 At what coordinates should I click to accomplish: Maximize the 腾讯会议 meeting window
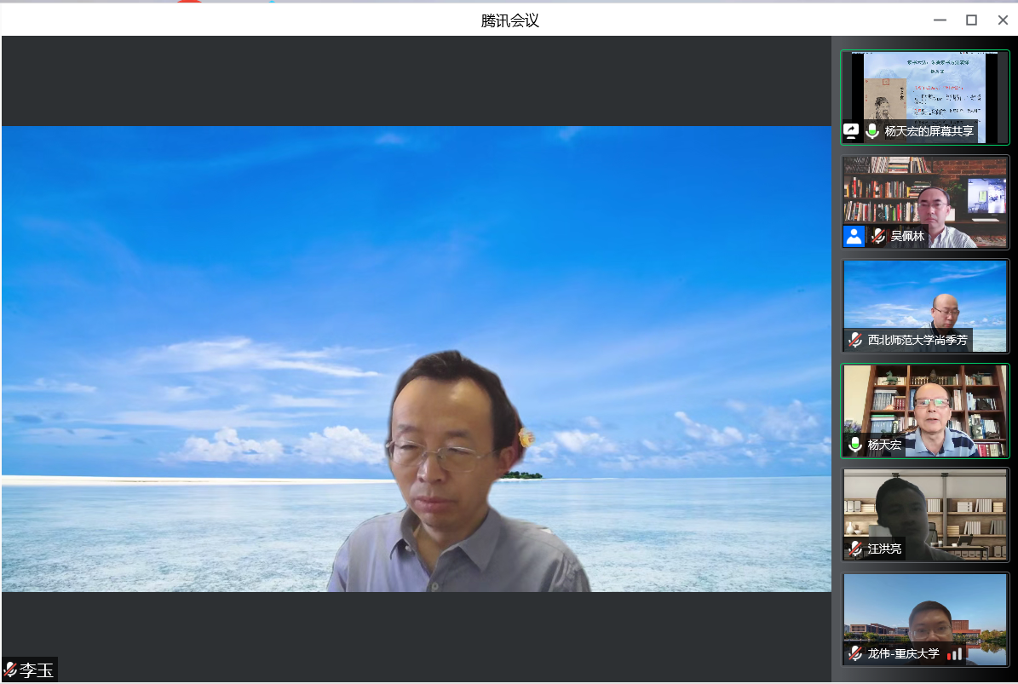(x=971, y=20)
